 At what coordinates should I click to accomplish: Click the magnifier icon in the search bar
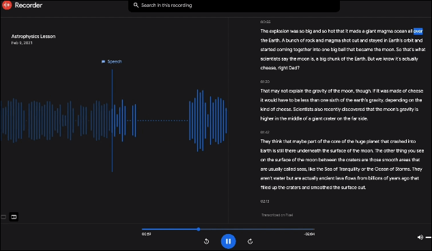pos(136,5)
